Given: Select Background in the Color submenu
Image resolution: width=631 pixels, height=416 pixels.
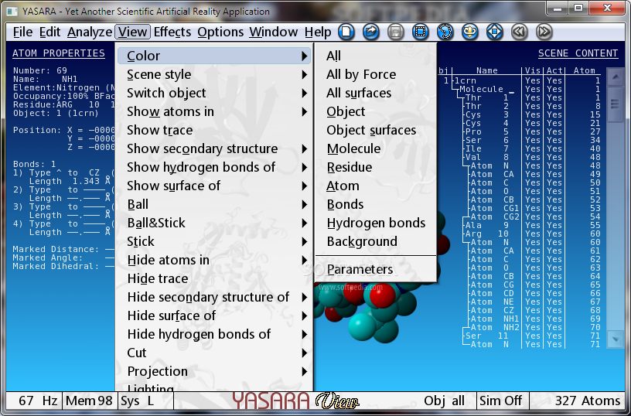Looking at the screenshot, I should tap(376, 241).
